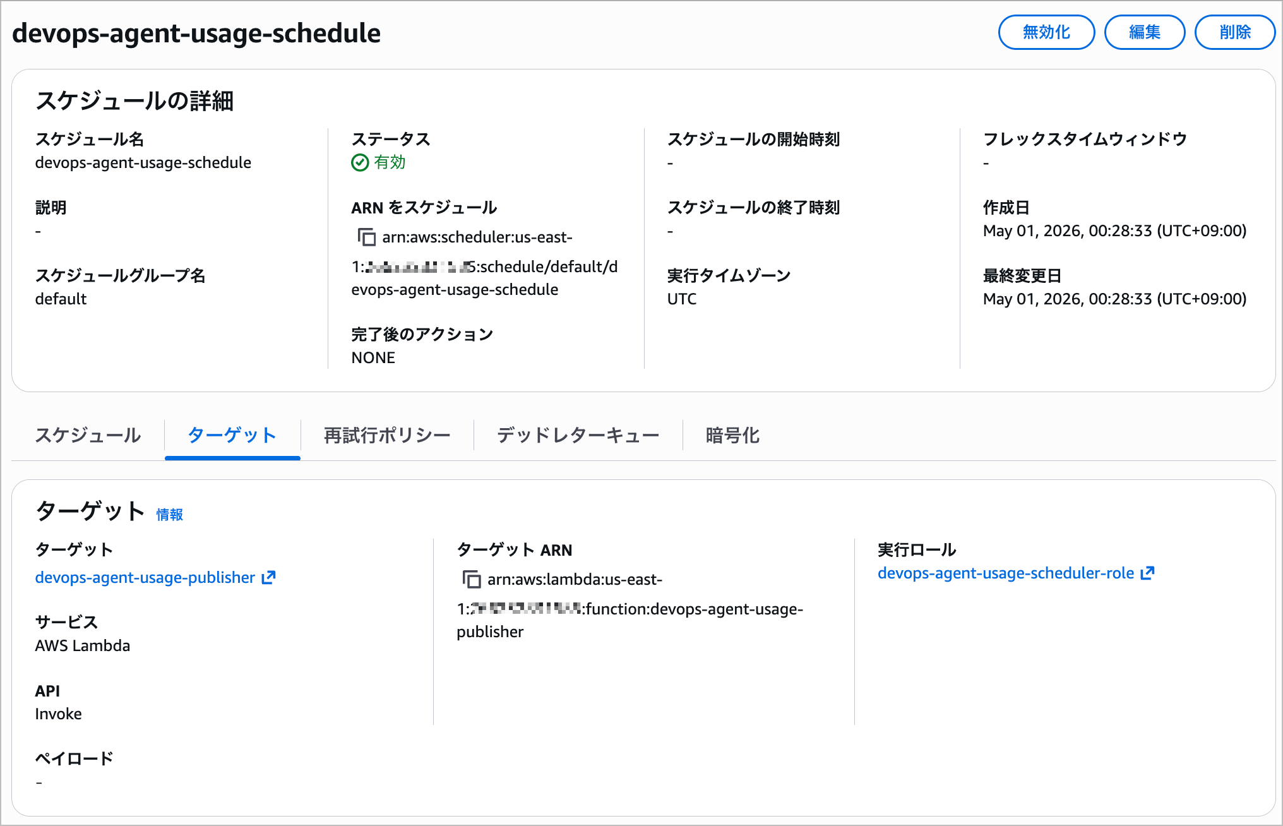Click the AWS Lambda service value
The width and height of the screenshot is (1283, 826).
83,645
